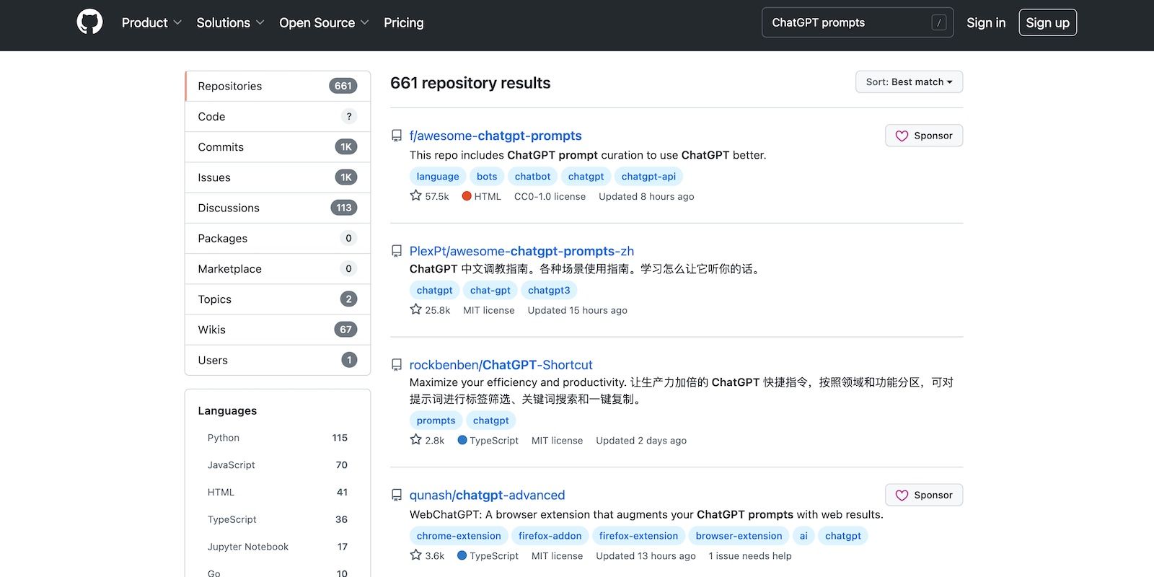Click the blue TypeScript dot for ChatGPT-Shortcut

(x=462, y=440)
